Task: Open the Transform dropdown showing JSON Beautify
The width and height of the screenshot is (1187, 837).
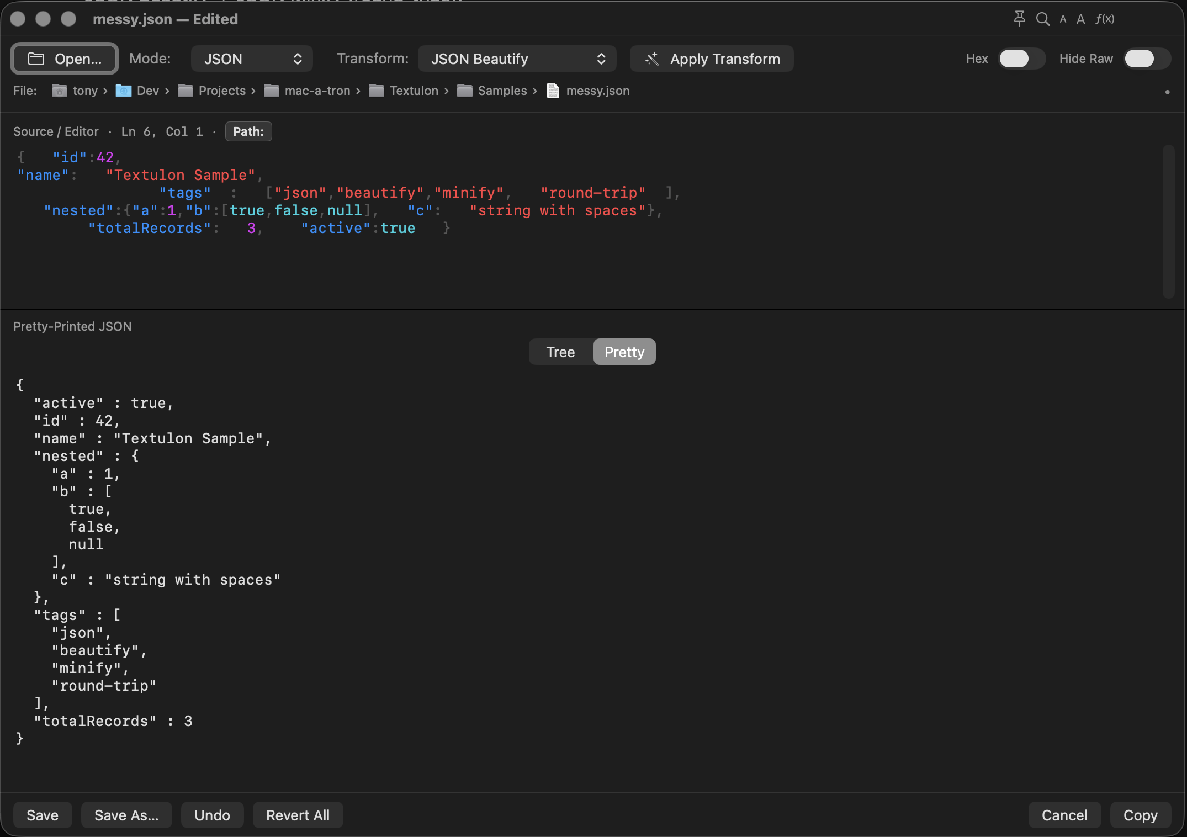Action: pyautogui.click(x=517, y=59)
